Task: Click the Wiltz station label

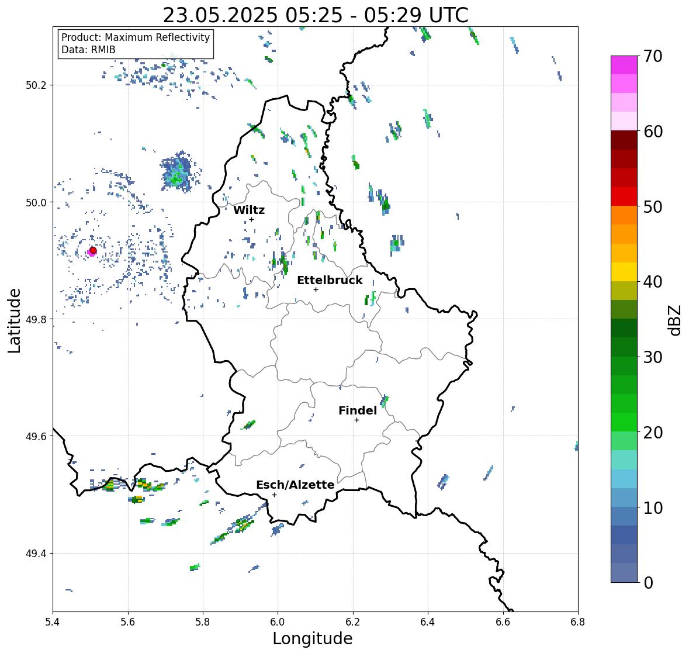Action: (x=249, y=210)
